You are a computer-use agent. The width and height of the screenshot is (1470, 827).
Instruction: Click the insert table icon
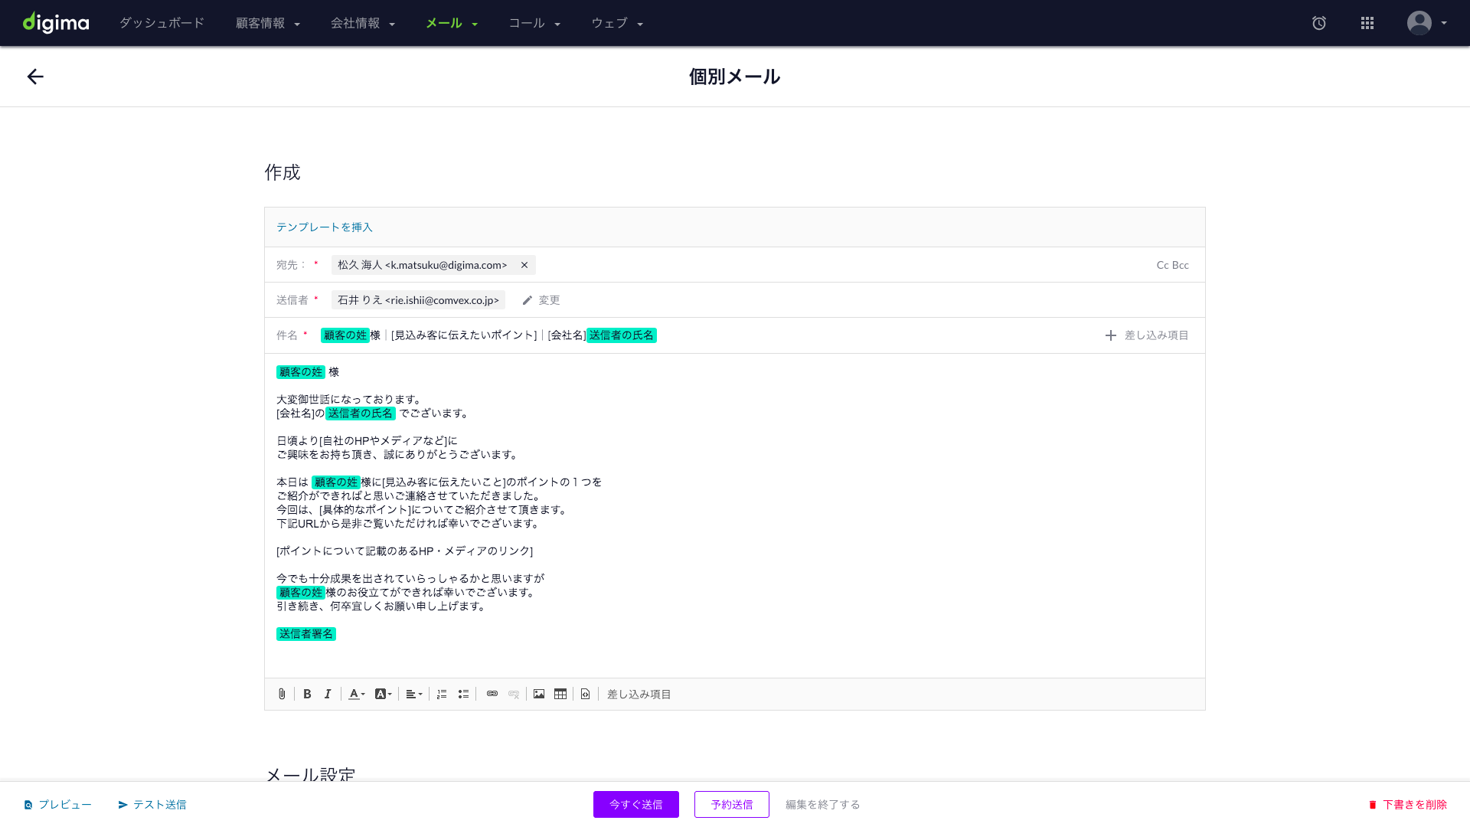pyautogui.click(x=560, y=694)
